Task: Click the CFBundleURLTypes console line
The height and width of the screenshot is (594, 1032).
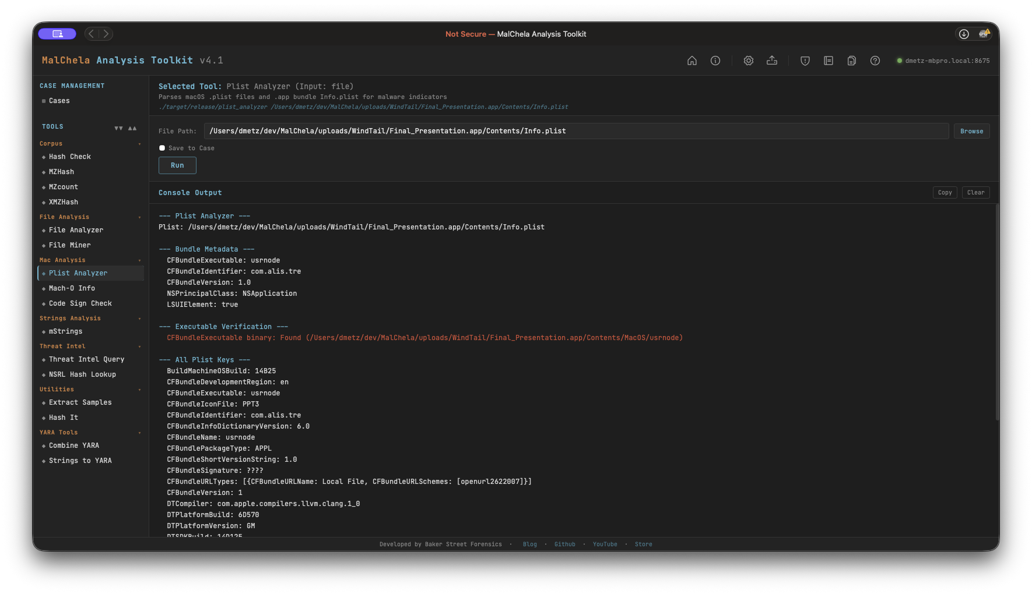Action: pos(349,482)
